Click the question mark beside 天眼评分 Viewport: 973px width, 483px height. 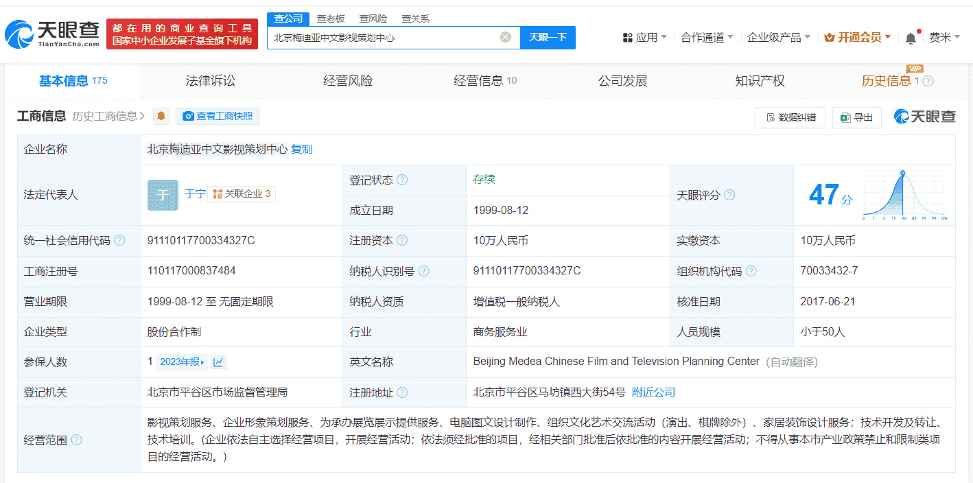click(x=729, y=195)
